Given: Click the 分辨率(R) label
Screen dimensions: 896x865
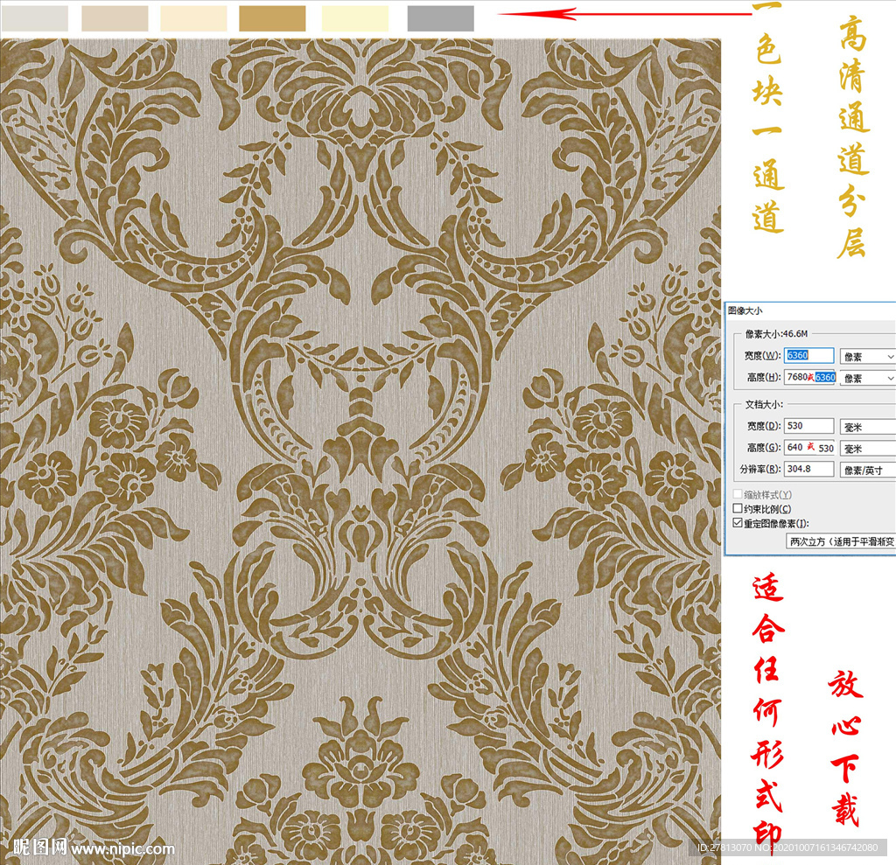Looking at the screenshot, I should pyautogui.click(x=760, y=469).
